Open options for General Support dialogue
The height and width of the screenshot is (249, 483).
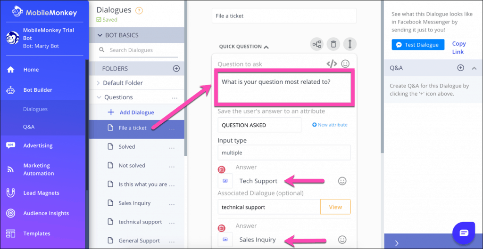coord(172,242)
